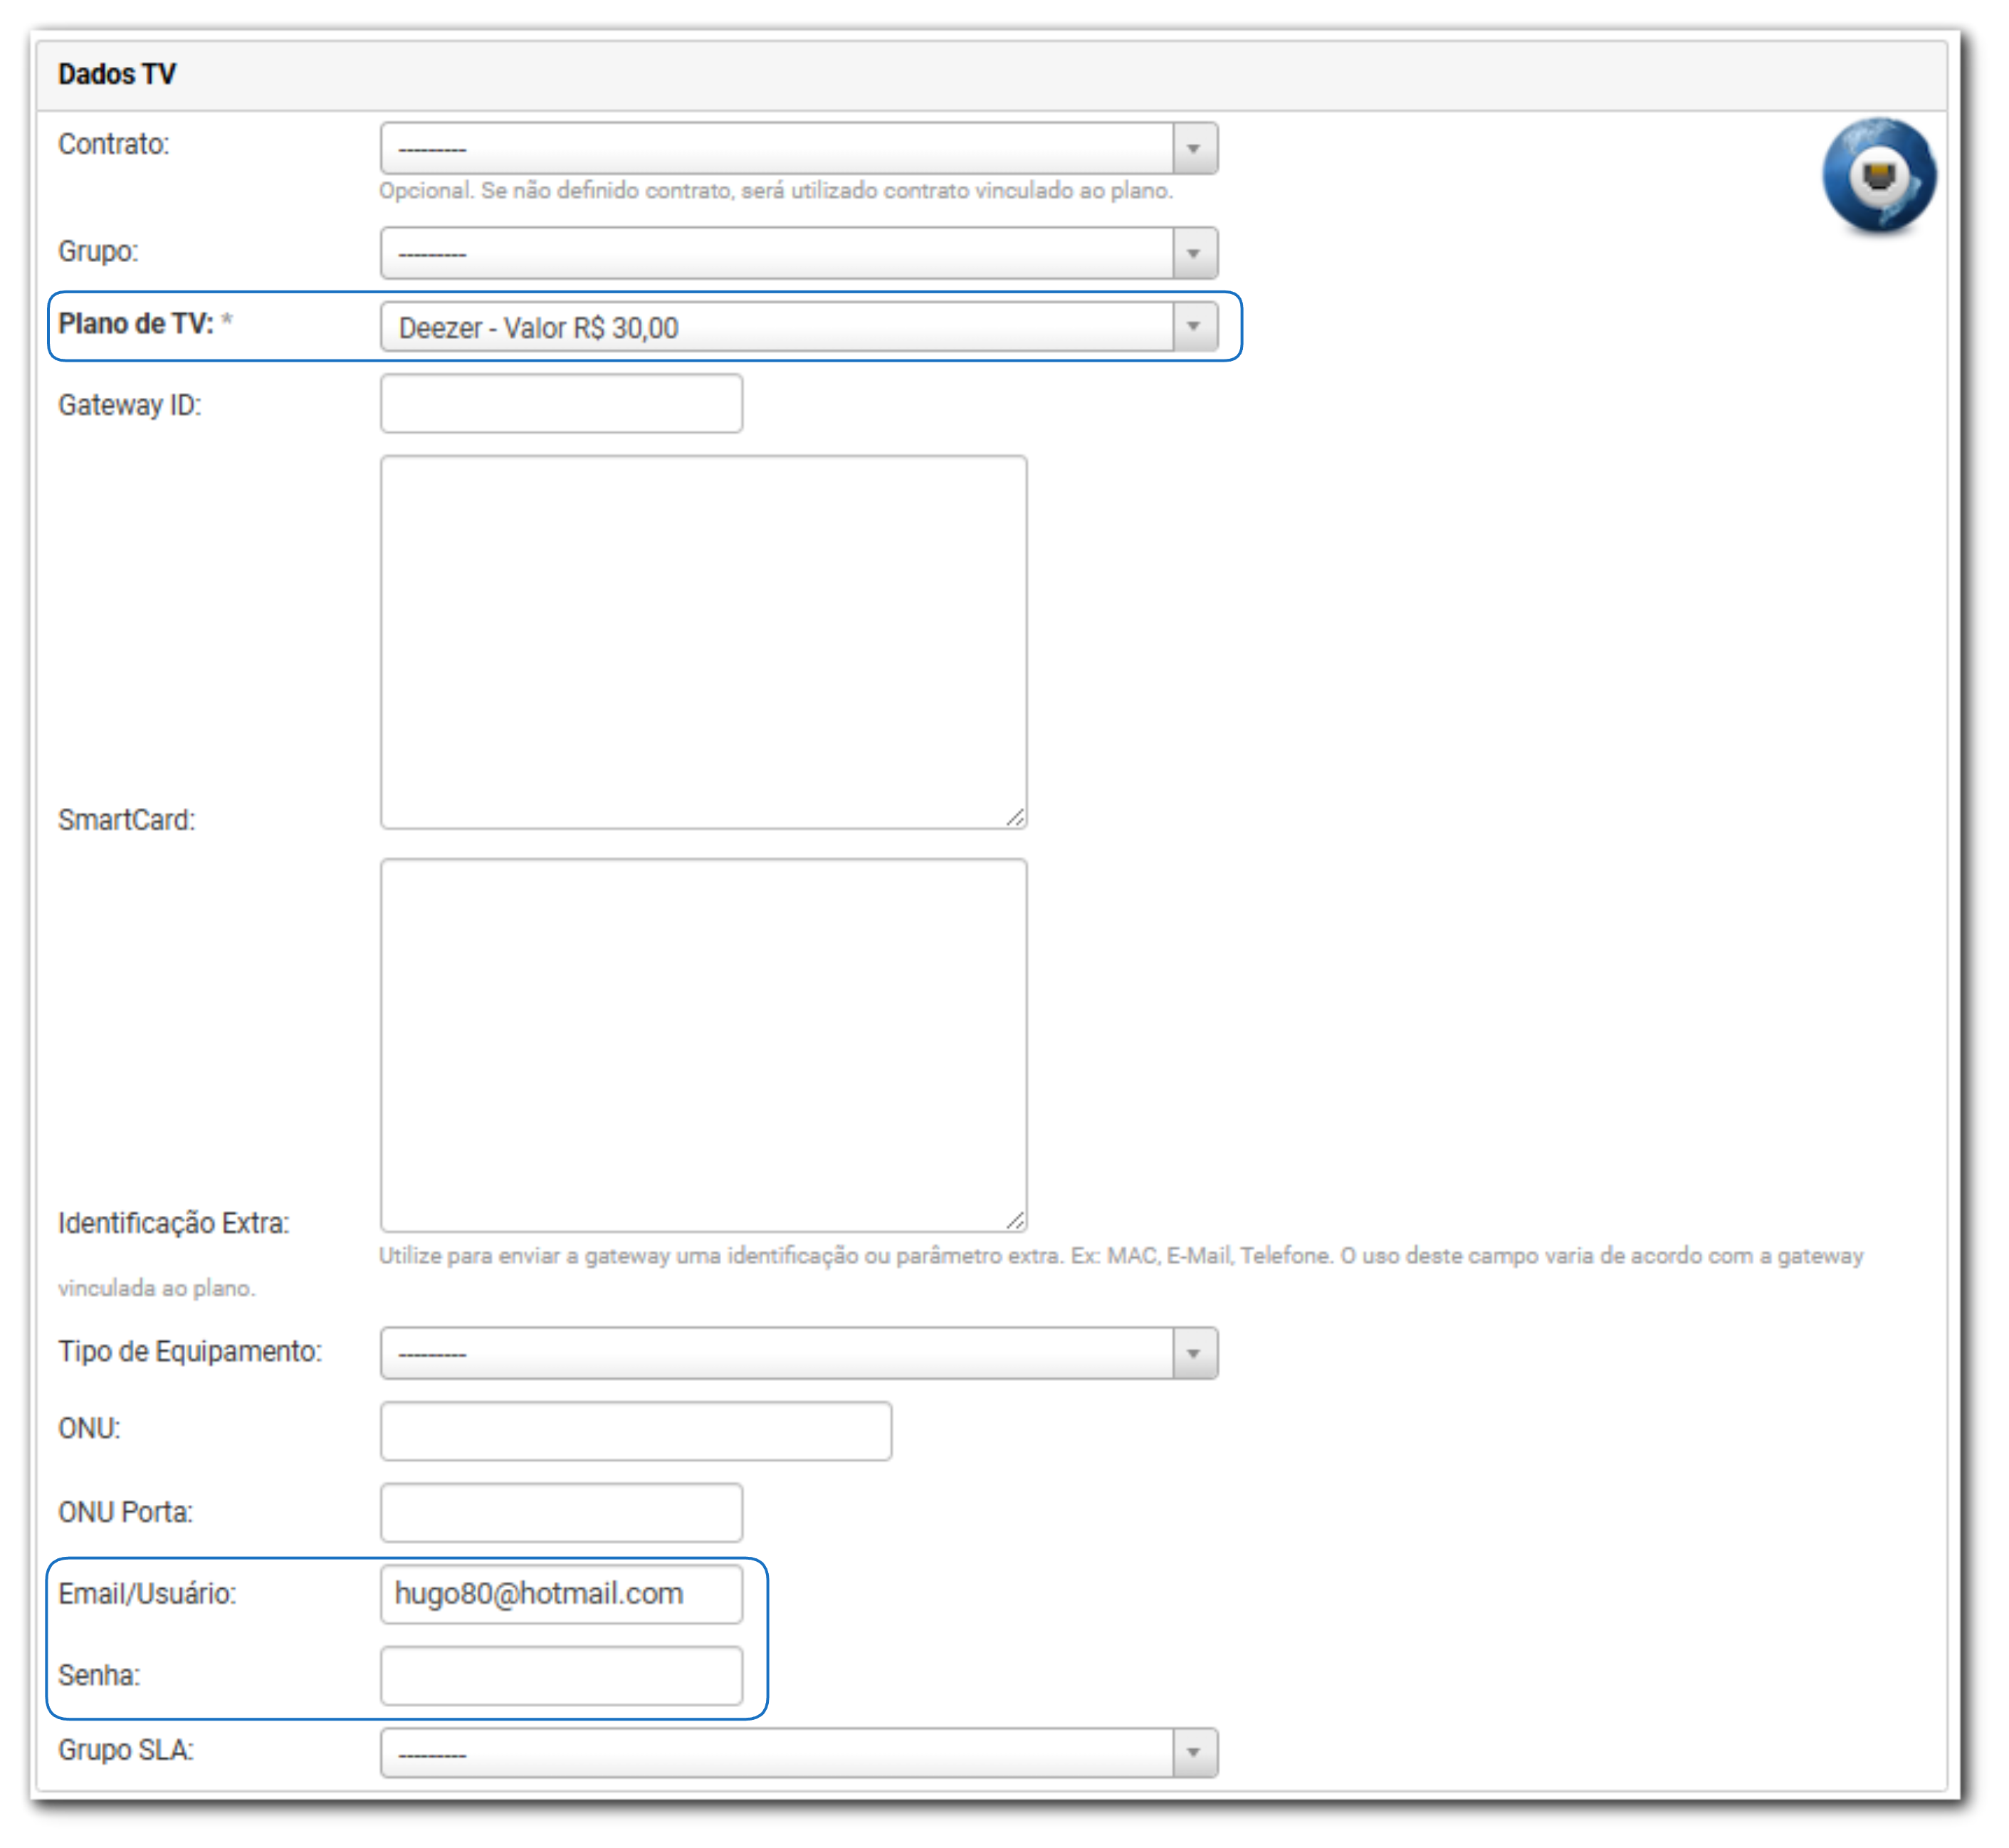
Task: Expand the Grupo SLA dropdown
Action: pos(776,1753)
